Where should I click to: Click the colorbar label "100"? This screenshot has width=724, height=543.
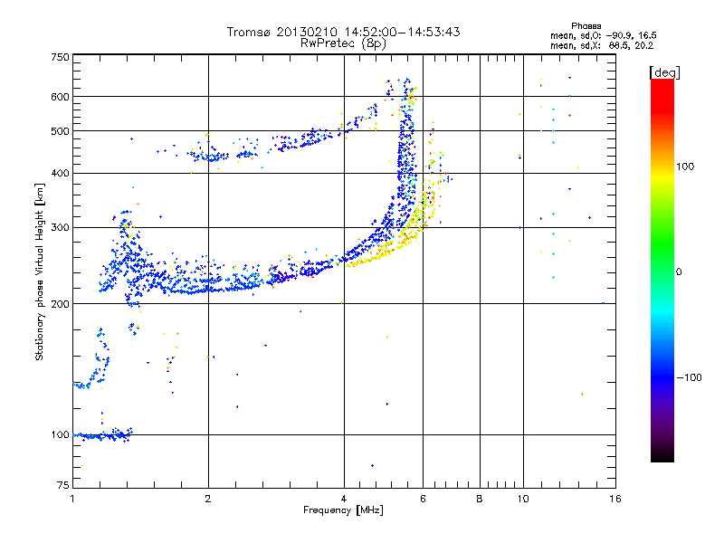[x=685, y=167]
